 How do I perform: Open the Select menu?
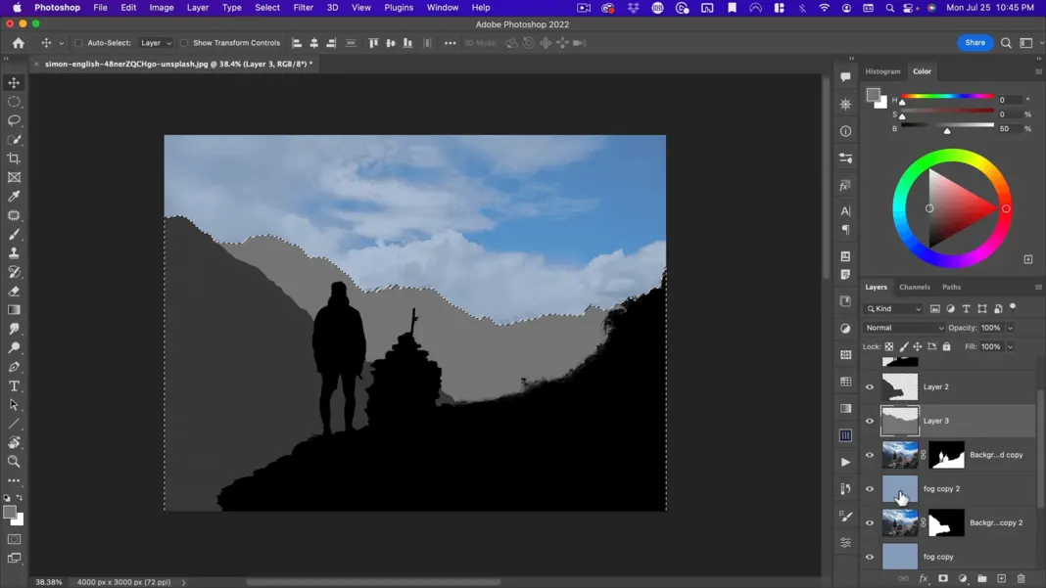coord(266,7)
